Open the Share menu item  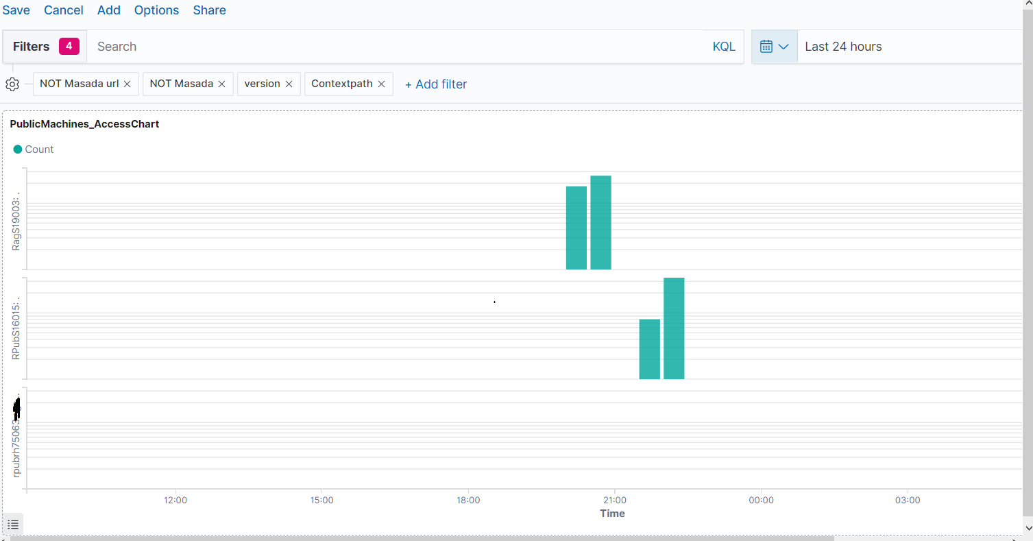(x=210, y=10)
